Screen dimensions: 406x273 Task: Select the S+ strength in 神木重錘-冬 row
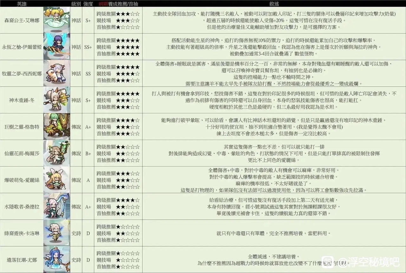pos(88,100)
